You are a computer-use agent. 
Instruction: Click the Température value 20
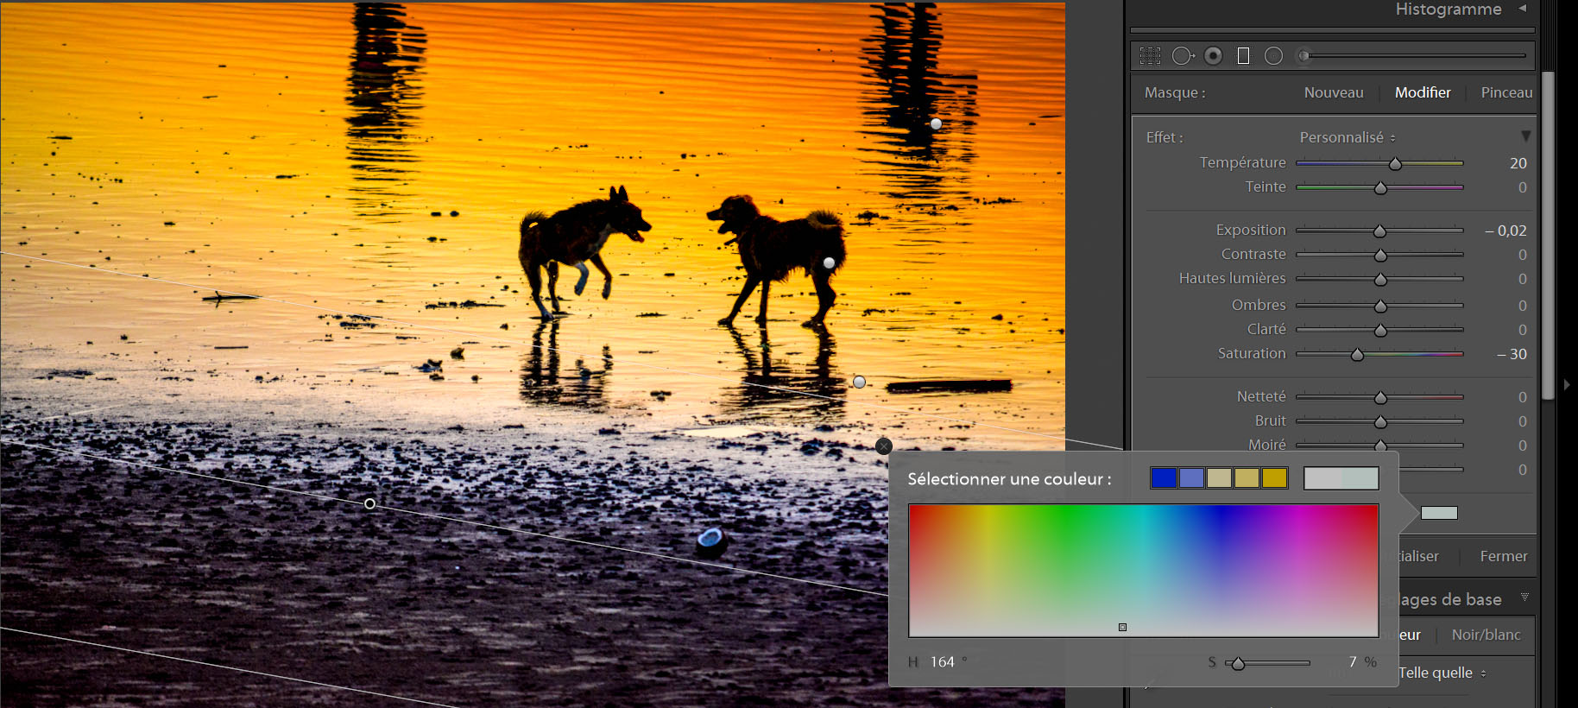click(x=1518, y=163)
